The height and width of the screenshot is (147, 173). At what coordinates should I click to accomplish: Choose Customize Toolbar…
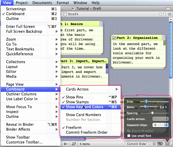[31, 142]
